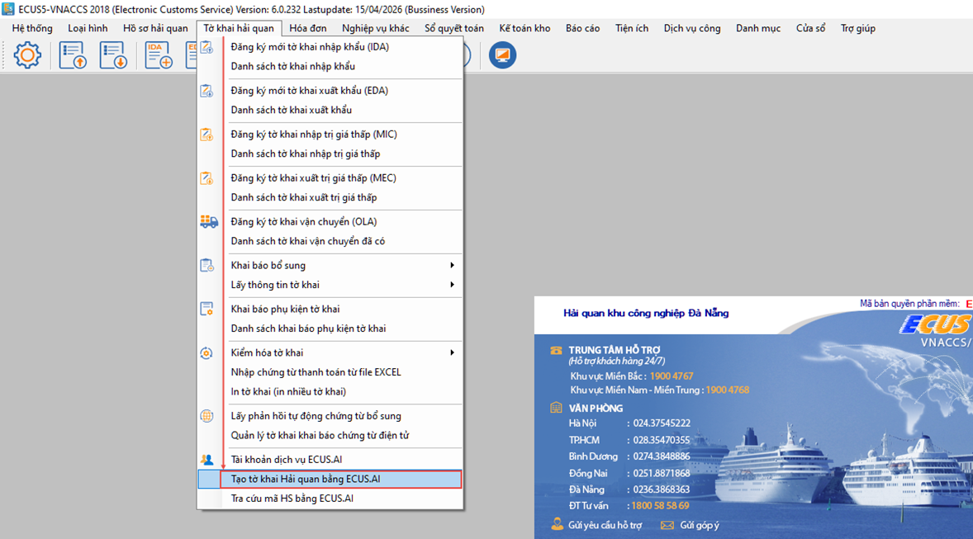Expand the Khai báo bổ sung submenu
This screenshot has width=973, height=539.
[x=451, y=266]
